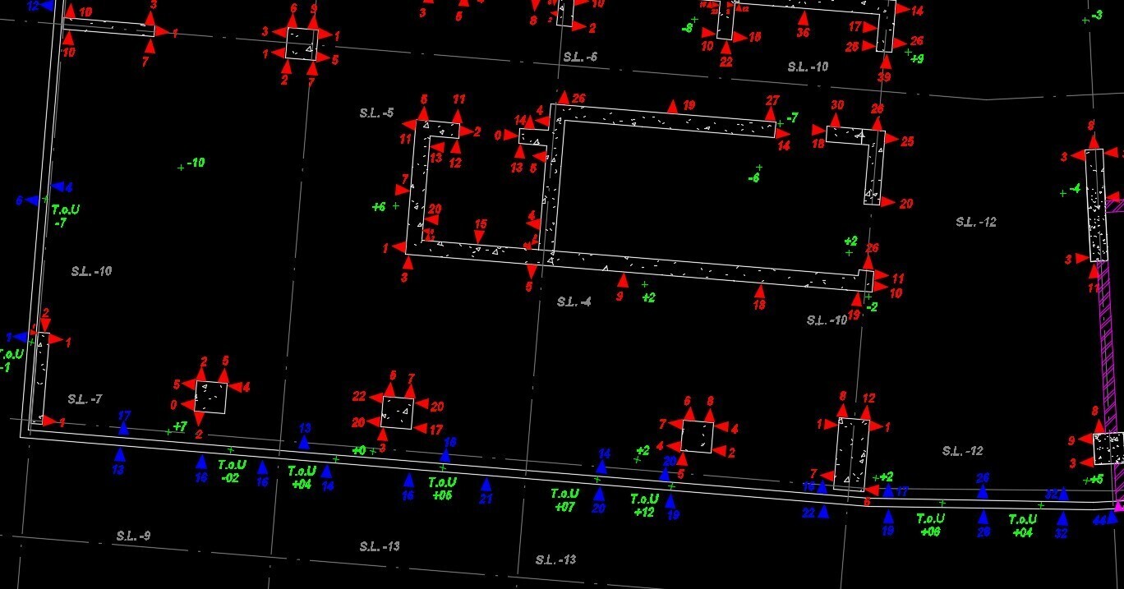
Task: Click the blue arrow marker labeled 21
Action: pos(486,484)
